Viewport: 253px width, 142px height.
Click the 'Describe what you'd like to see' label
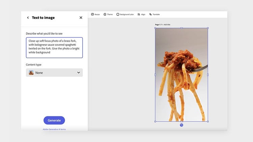[x=44, y=34]
